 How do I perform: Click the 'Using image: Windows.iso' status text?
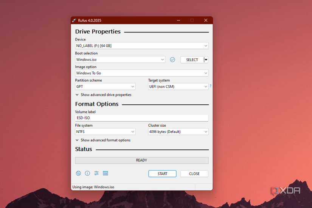[93, 187]
